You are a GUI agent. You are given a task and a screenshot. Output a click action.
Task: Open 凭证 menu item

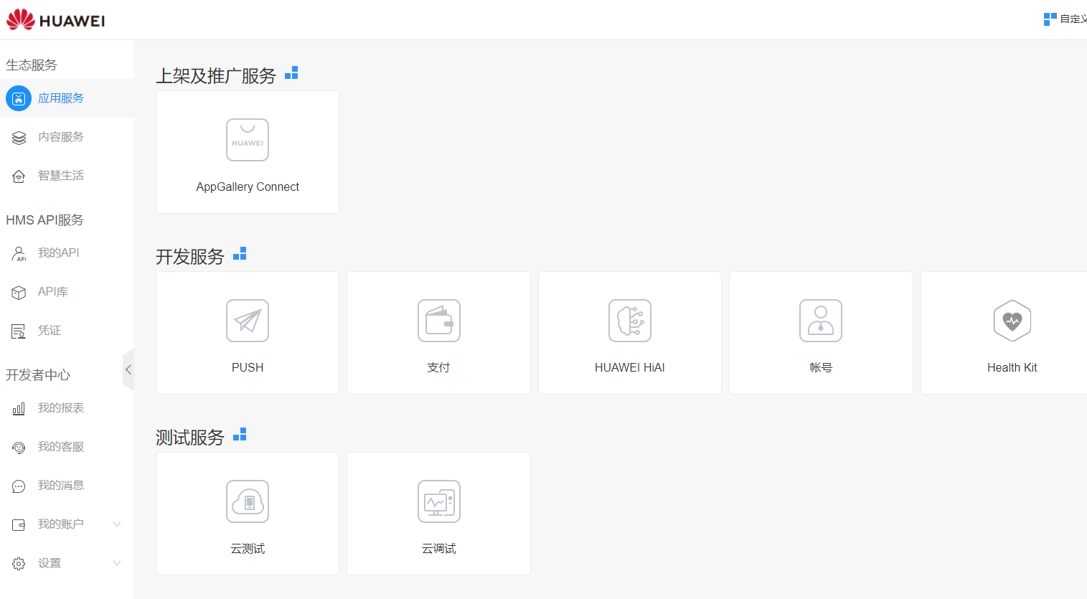(x=67, y=331)
